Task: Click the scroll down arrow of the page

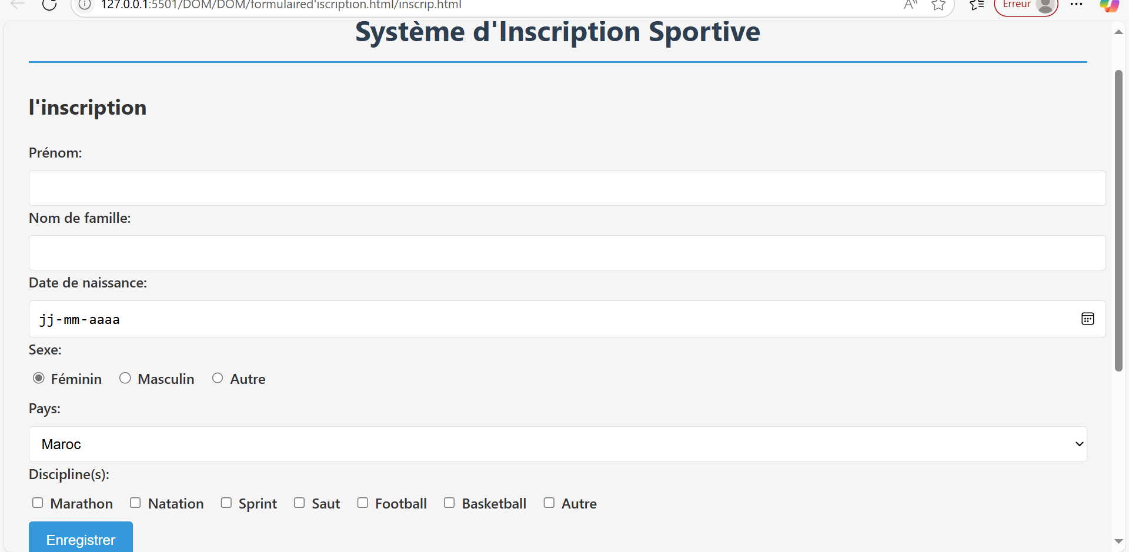Action: 1118,541
